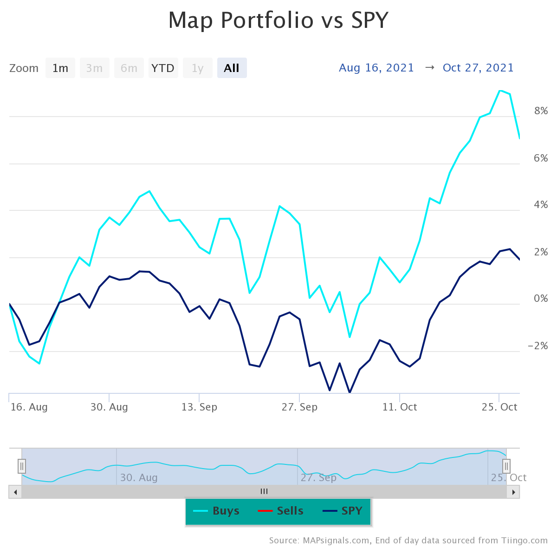
Task: Click the navigator left range handle
Action: coord(22,466)
